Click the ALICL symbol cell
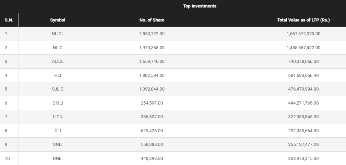Image resolution: width=346 pixels, height=165 pixels. 58,61
